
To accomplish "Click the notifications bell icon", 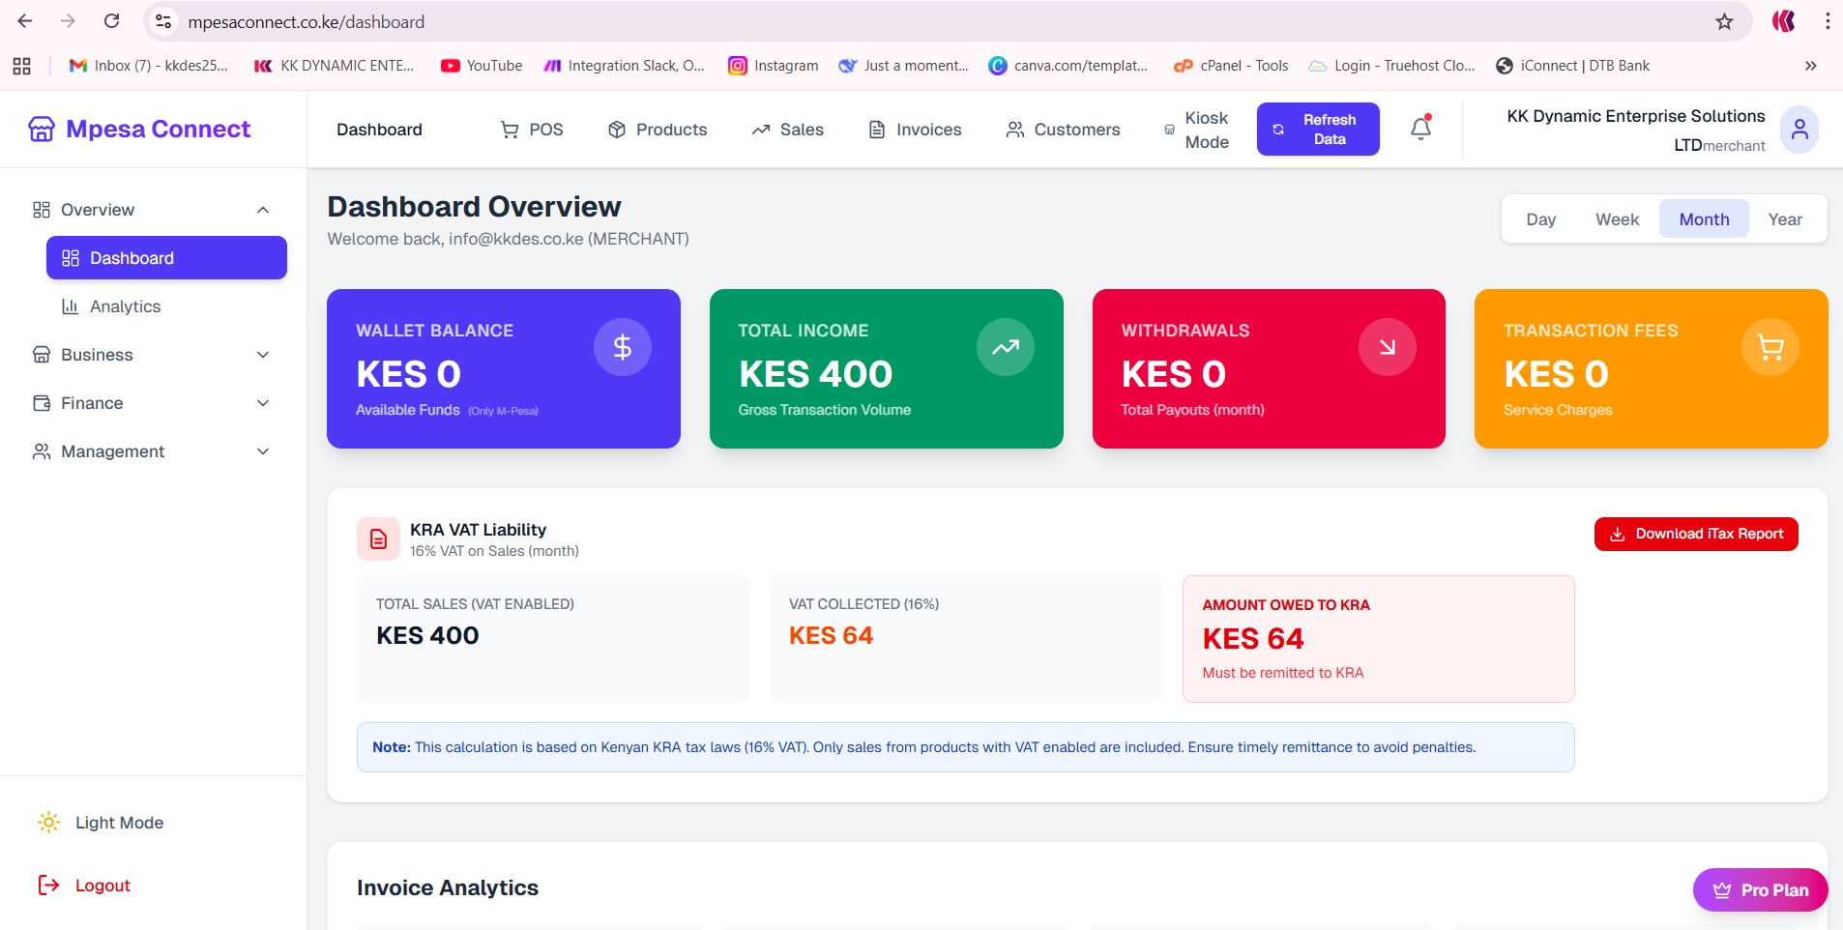I will coord(1420,129).
